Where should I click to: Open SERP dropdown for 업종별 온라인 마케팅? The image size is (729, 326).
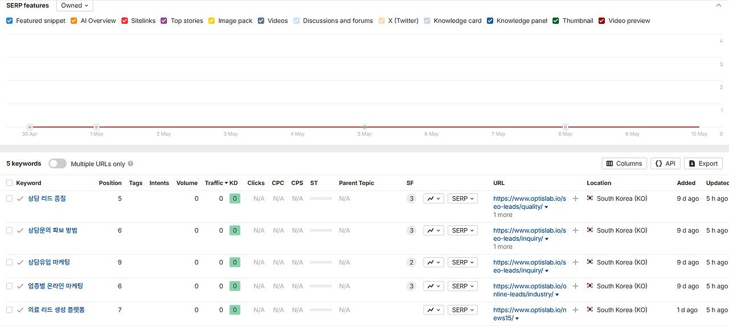(x=462, y=286)
